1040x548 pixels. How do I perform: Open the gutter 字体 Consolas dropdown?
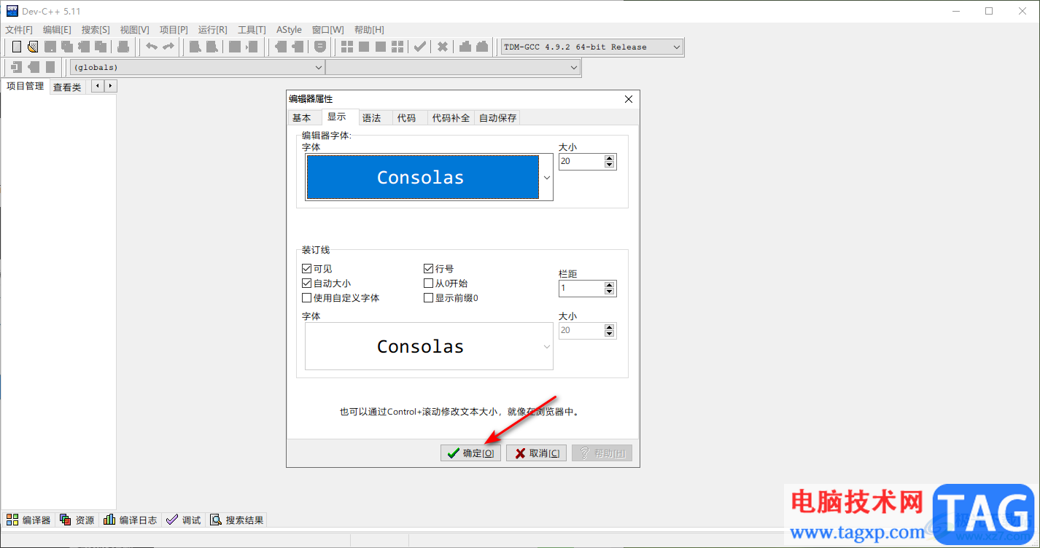(429, 346)
